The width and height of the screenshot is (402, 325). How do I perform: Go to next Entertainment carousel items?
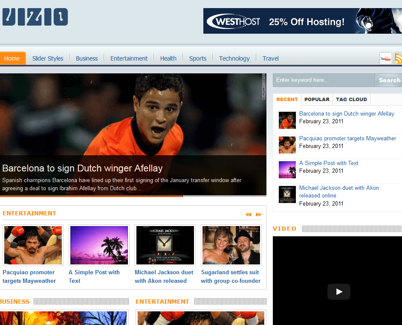click(258, 215)
